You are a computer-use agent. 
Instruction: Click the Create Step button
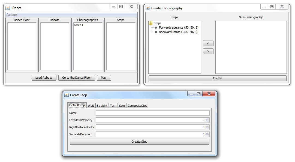tap(139, 142)
